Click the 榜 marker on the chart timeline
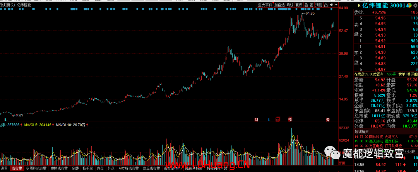Image resolution: width=418 pixels, height=172 pixels. tap(290, 120)
